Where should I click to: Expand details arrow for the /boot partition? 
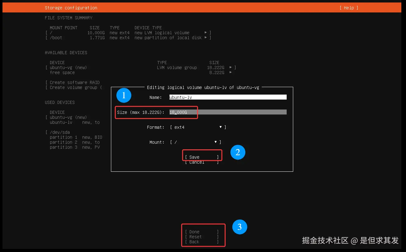click(x=206, y=37)
